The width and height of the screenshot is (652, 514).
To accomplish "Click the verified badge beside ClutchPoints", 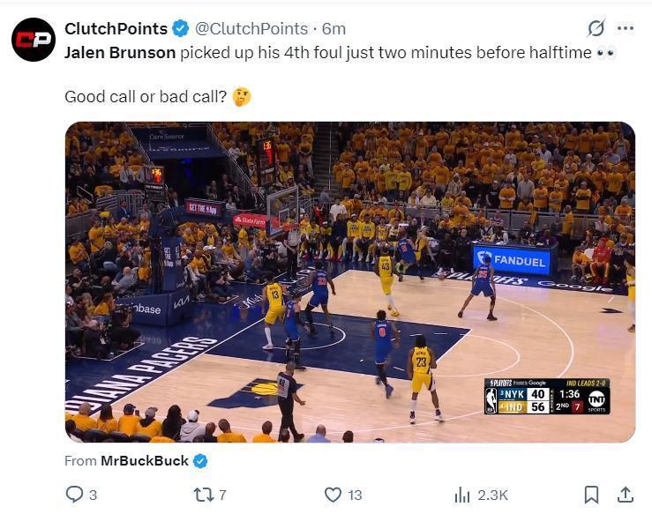I will point(181,29).
